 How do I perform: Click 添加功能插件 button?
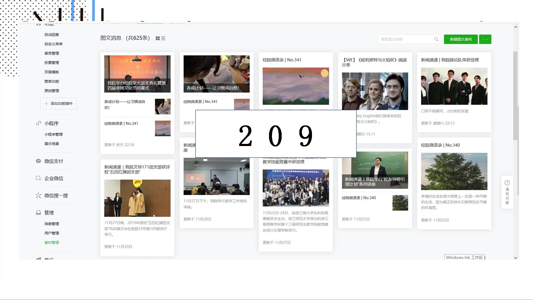tap(59, 104)
